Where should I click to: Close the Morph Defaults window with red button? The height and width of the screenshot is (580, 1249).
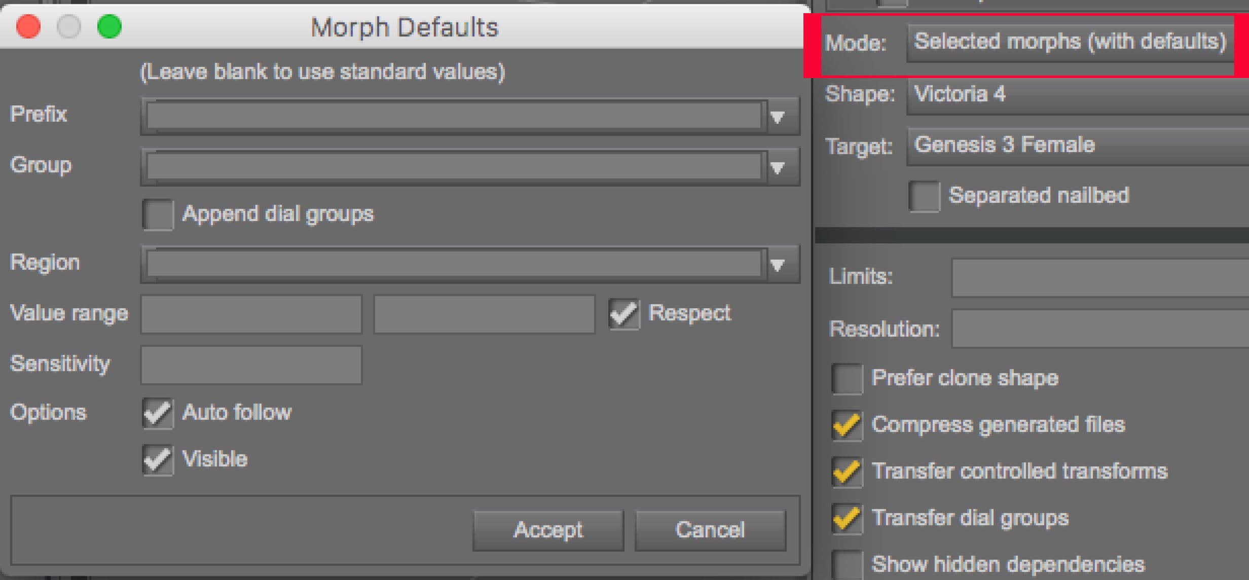pyautogui.click(x=28, y=26)
